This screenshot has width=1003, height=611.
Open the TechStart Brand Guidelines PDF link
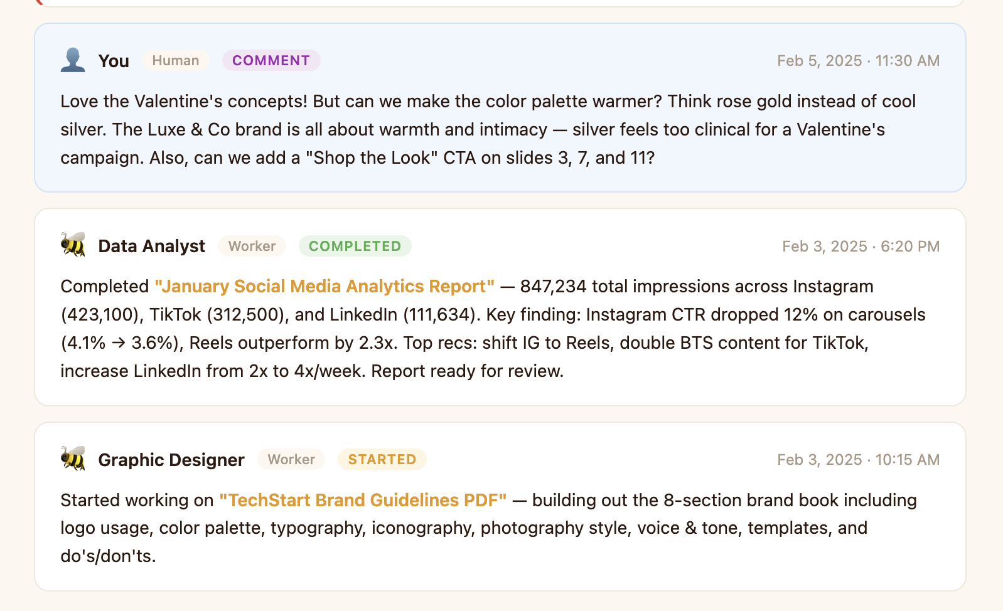tap(363, 500)
